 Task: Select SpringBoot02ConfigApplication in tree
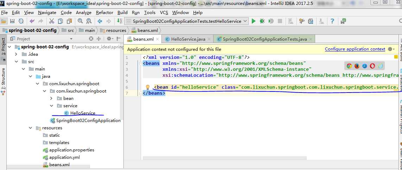tap(88, 121)
